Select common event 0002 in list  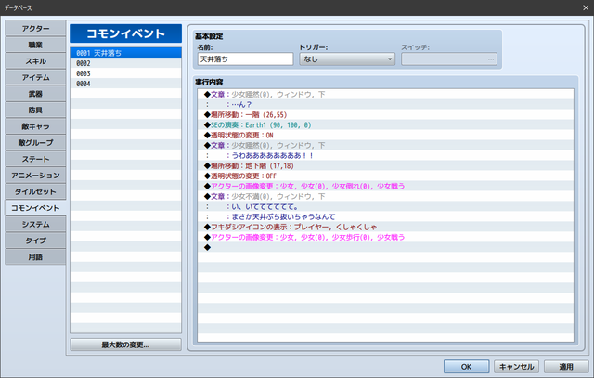[126, 63]
